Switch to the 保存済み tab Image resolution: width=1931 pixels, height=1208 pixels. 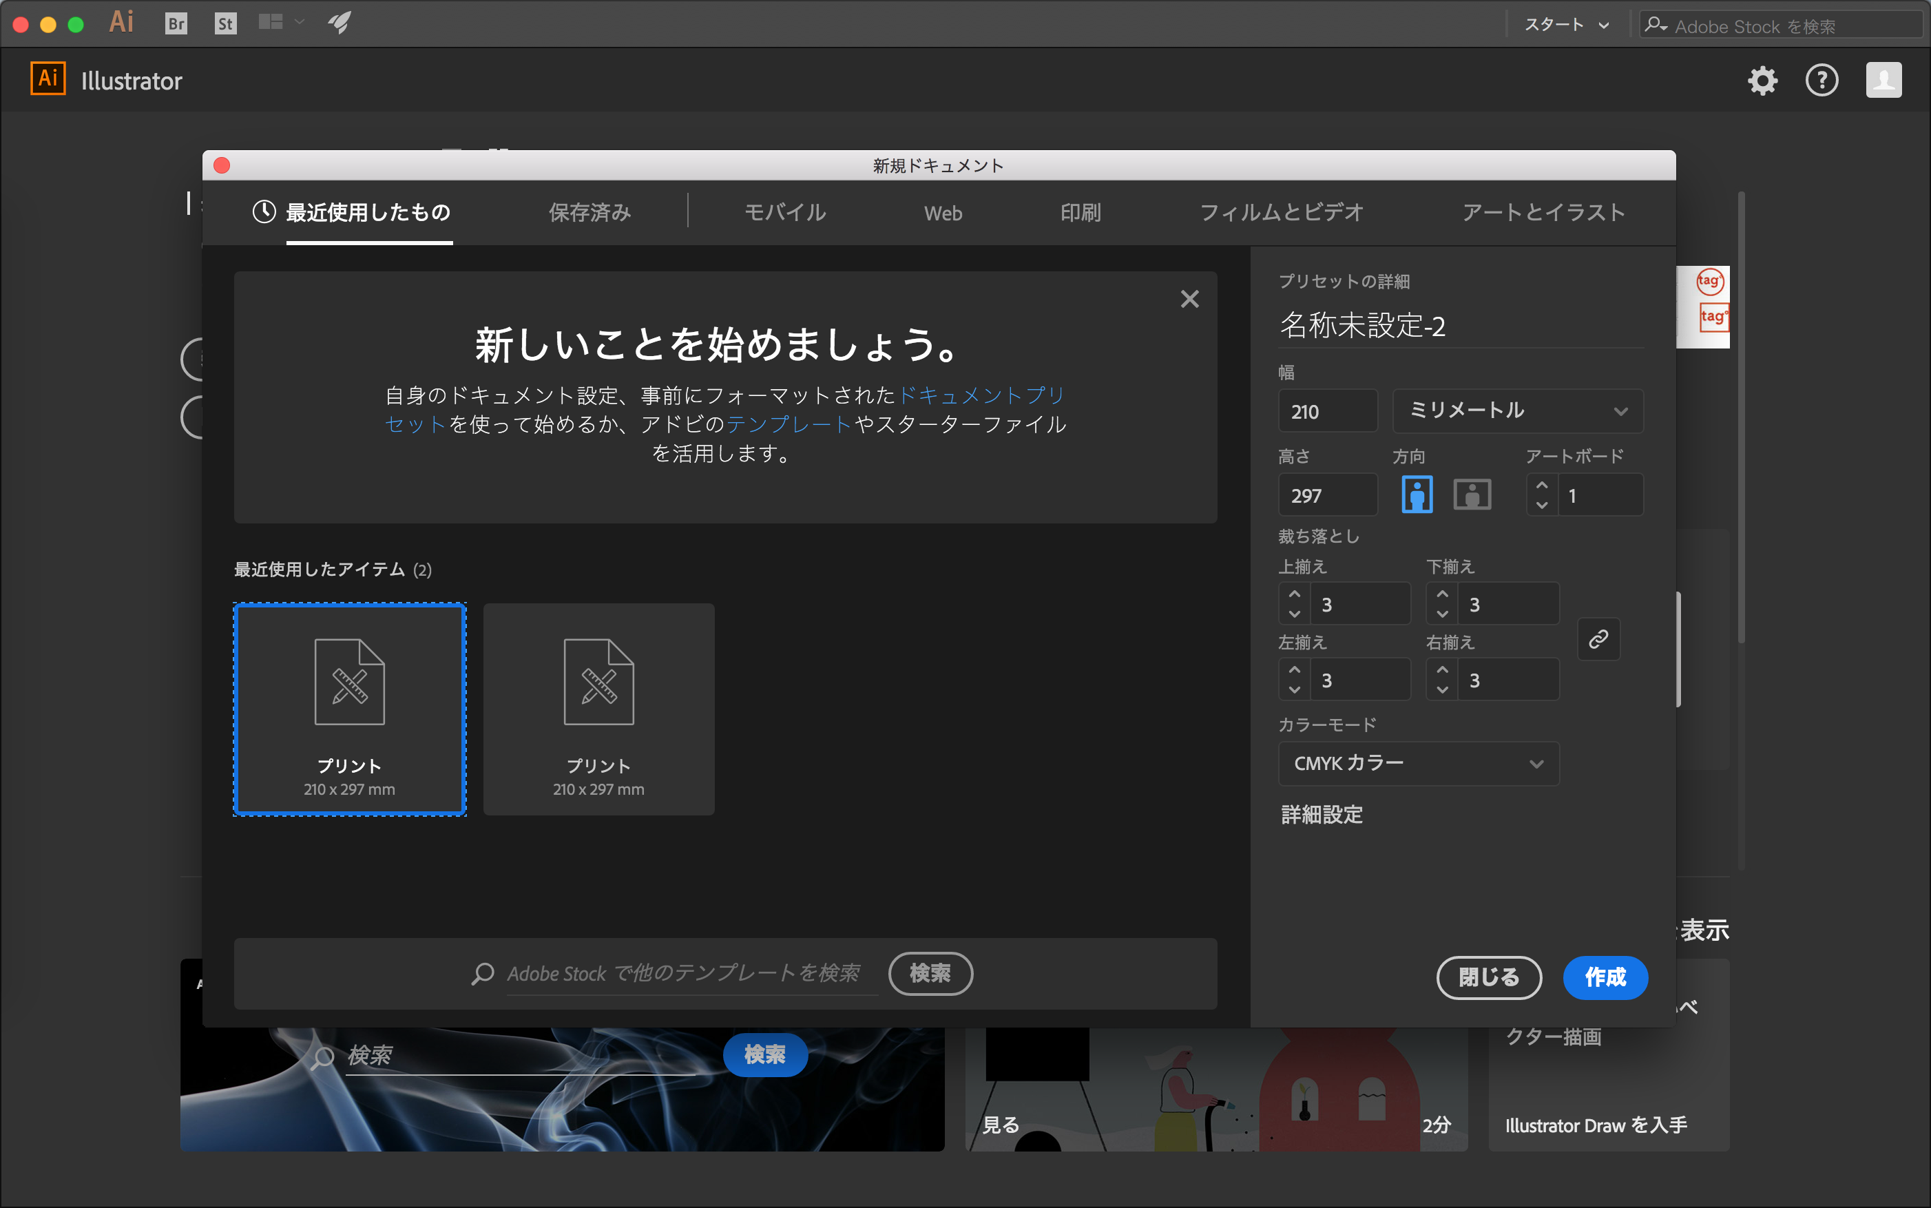tap(589, 213)
